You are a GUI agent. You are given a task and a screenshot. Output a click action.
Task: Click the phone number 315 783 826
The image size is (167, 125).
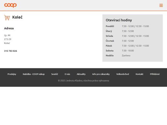pyautogui.click(x=10, y=51)
